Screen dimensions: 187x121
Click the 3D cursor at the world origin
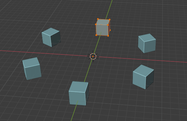click(93, 56)
